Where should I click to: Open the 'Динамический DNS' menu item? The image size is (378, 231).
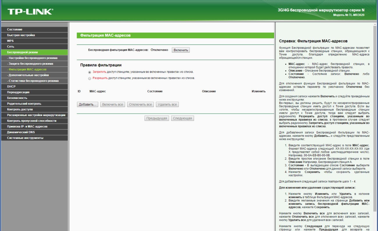click(21, 132)
